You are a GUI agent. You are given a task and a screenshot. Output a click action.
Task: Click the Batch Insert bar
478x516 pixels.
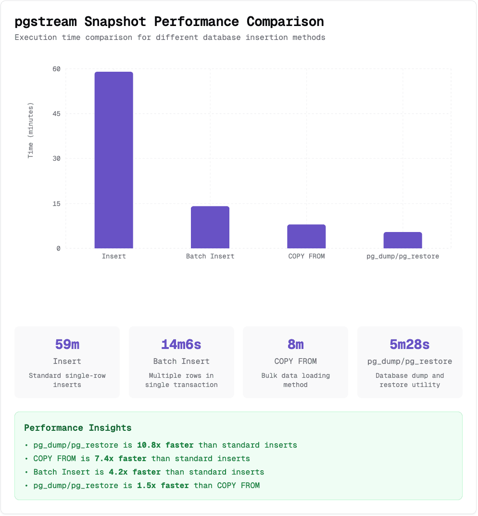click(210, 227)
